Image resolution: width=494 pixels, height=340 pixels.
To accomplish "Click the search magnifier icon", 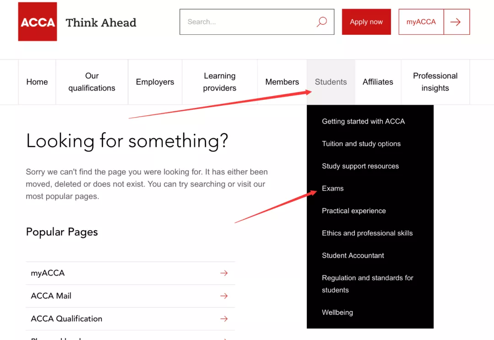I will pos(322,22).
